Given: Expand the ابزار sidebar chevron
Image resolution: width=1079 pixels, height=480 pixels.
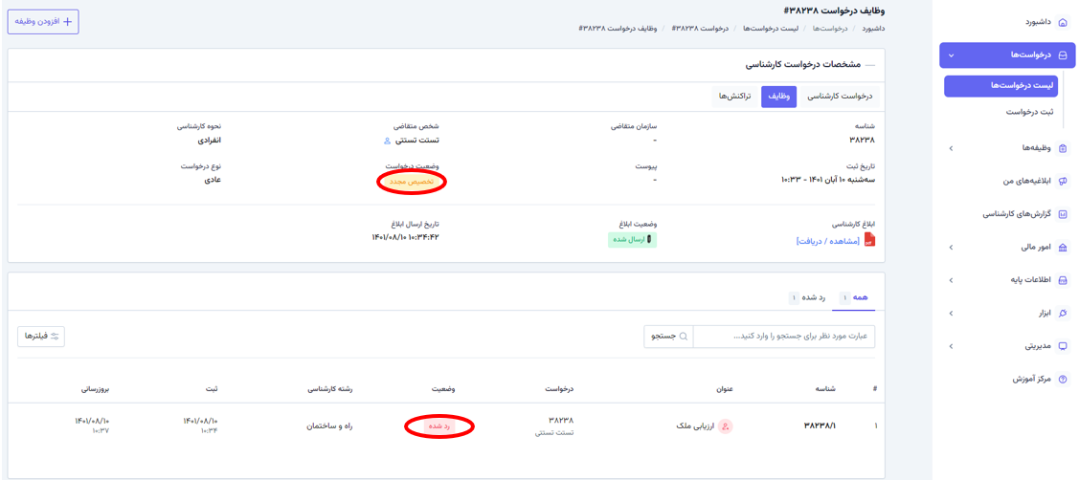Looking at the screenshot, I should point(951,313).
